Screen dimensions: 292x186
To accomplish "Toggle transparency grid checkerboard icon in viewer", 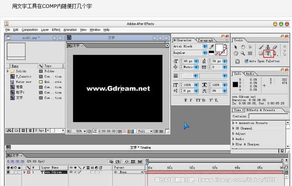I will [x=161, y=131].
